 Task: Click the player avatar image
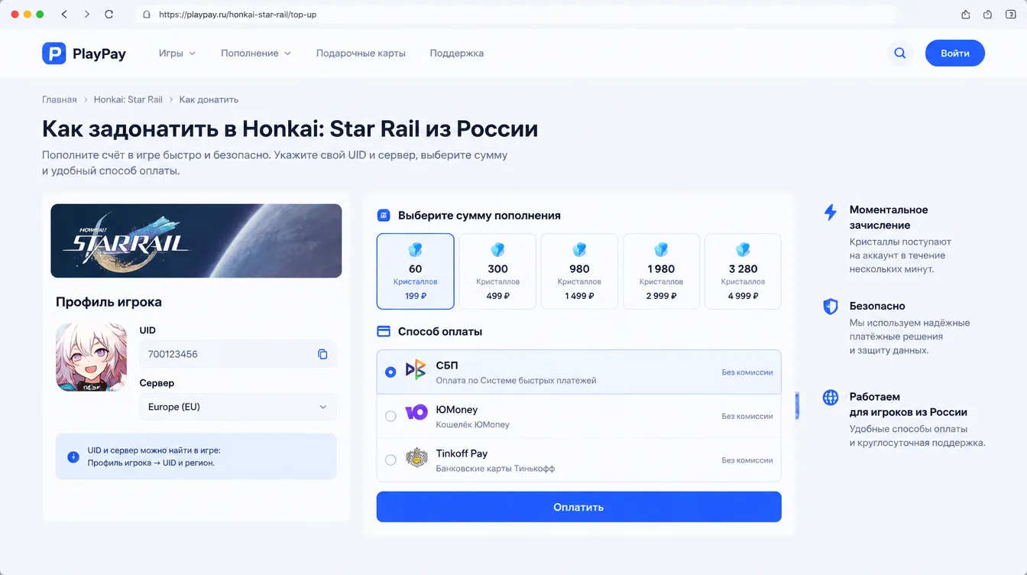pos(92,357)
